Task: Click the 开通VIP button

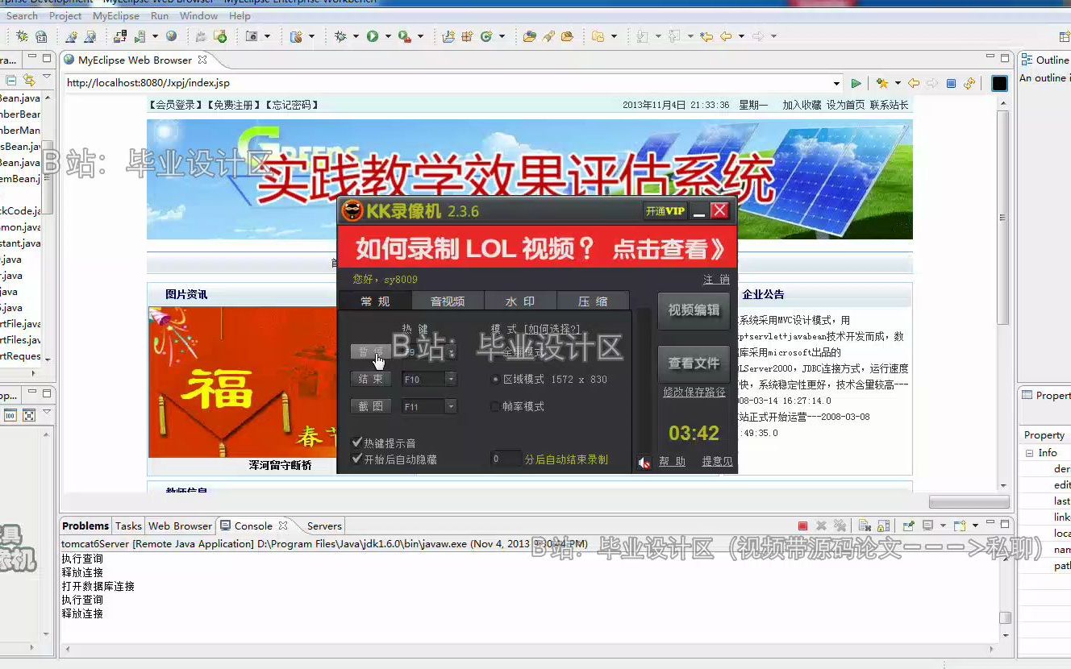Action: click(x=665, y=211)
